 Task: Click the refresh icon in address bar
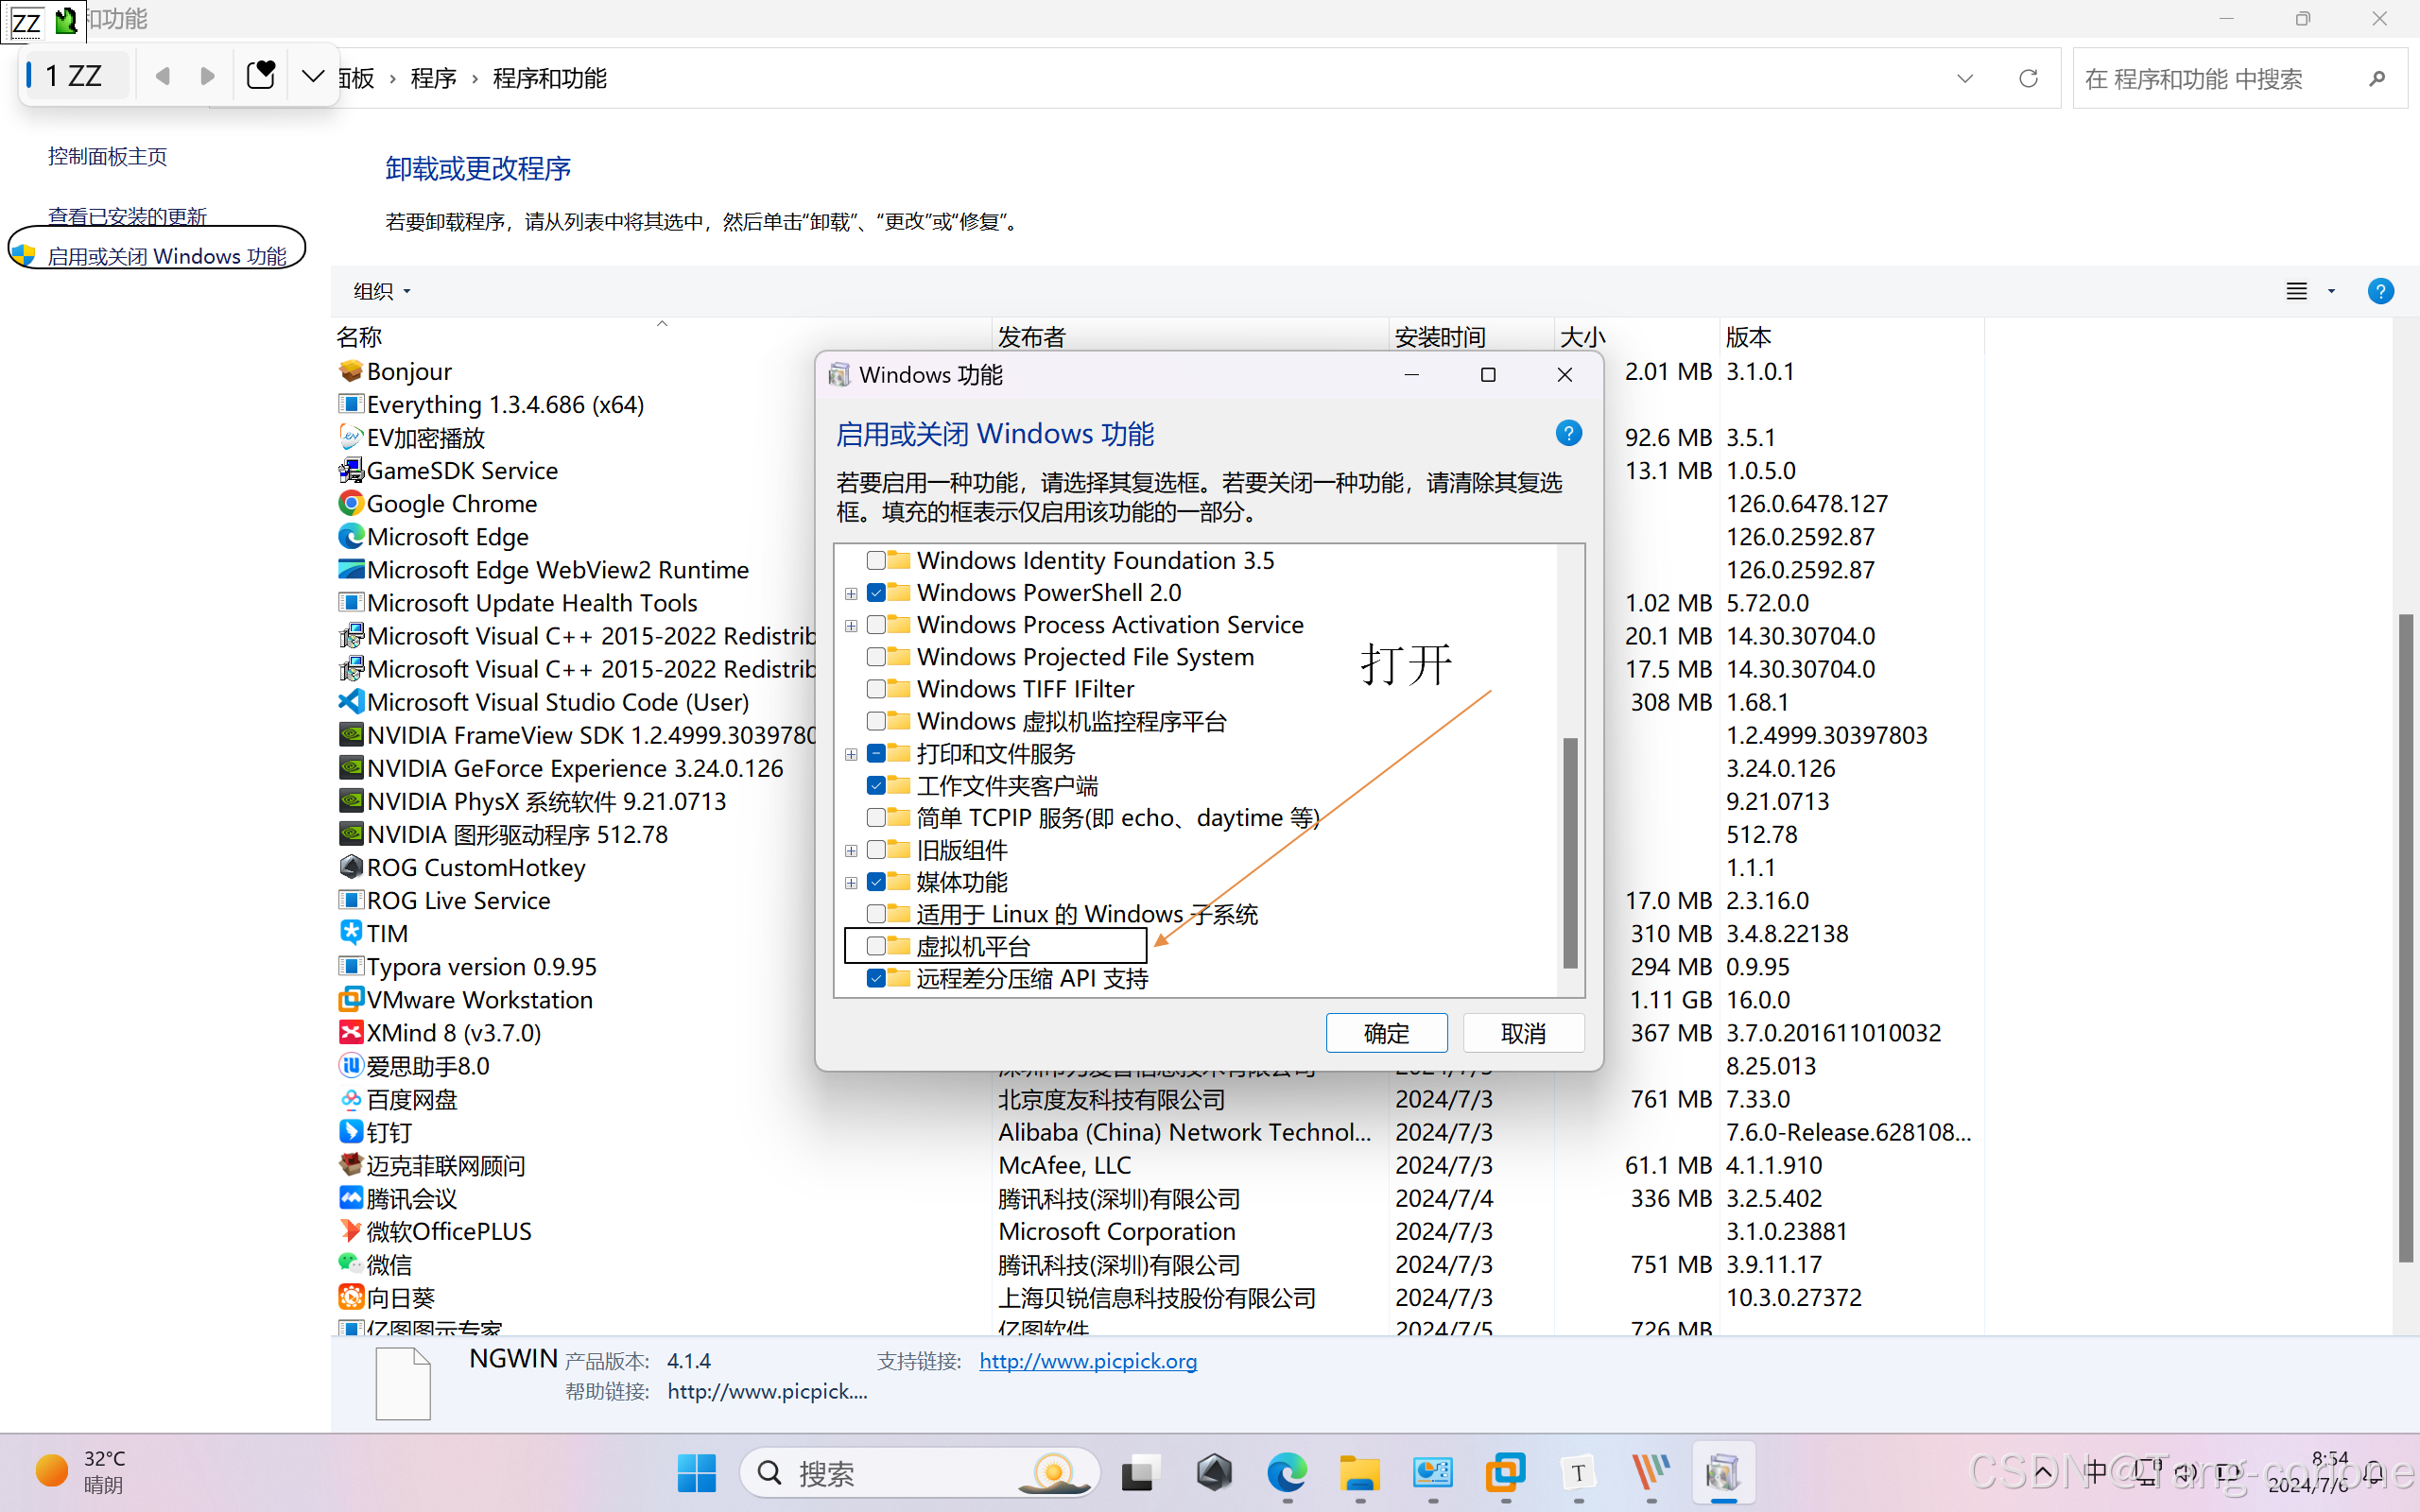[x=2028, y=78]
